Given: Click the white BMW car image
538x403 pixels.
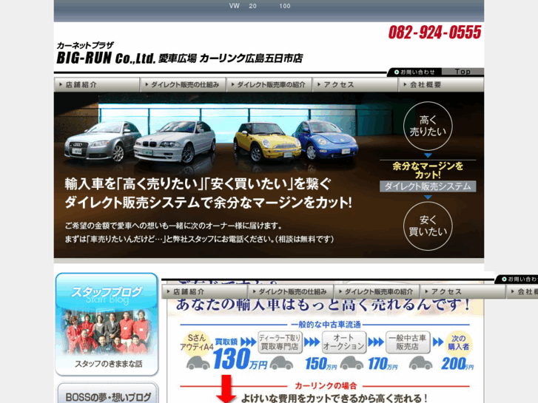Looking at the screenshot, I should click(x=175, y=141).
